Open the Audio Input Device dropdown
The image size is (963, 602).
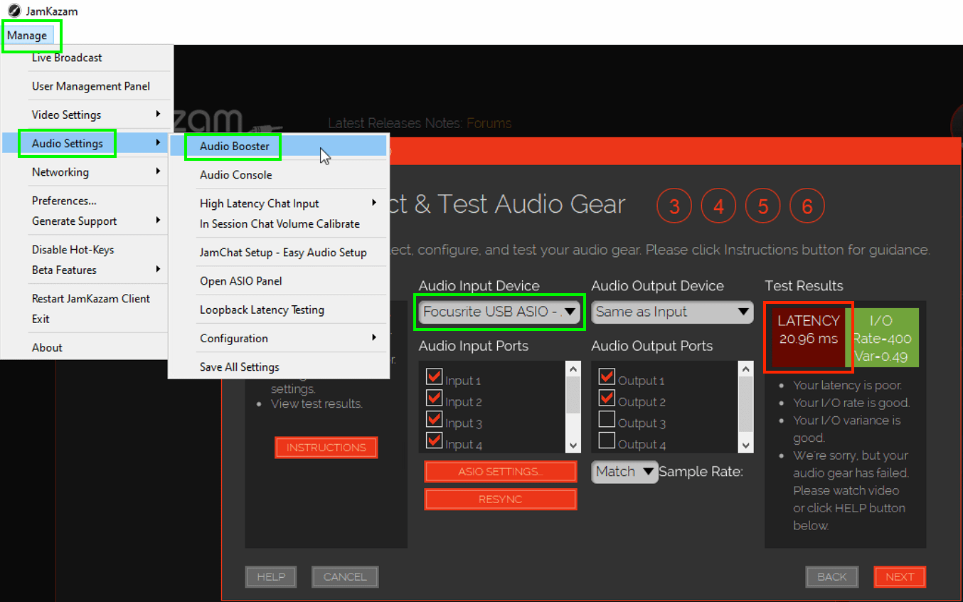[x=499, y=312]
